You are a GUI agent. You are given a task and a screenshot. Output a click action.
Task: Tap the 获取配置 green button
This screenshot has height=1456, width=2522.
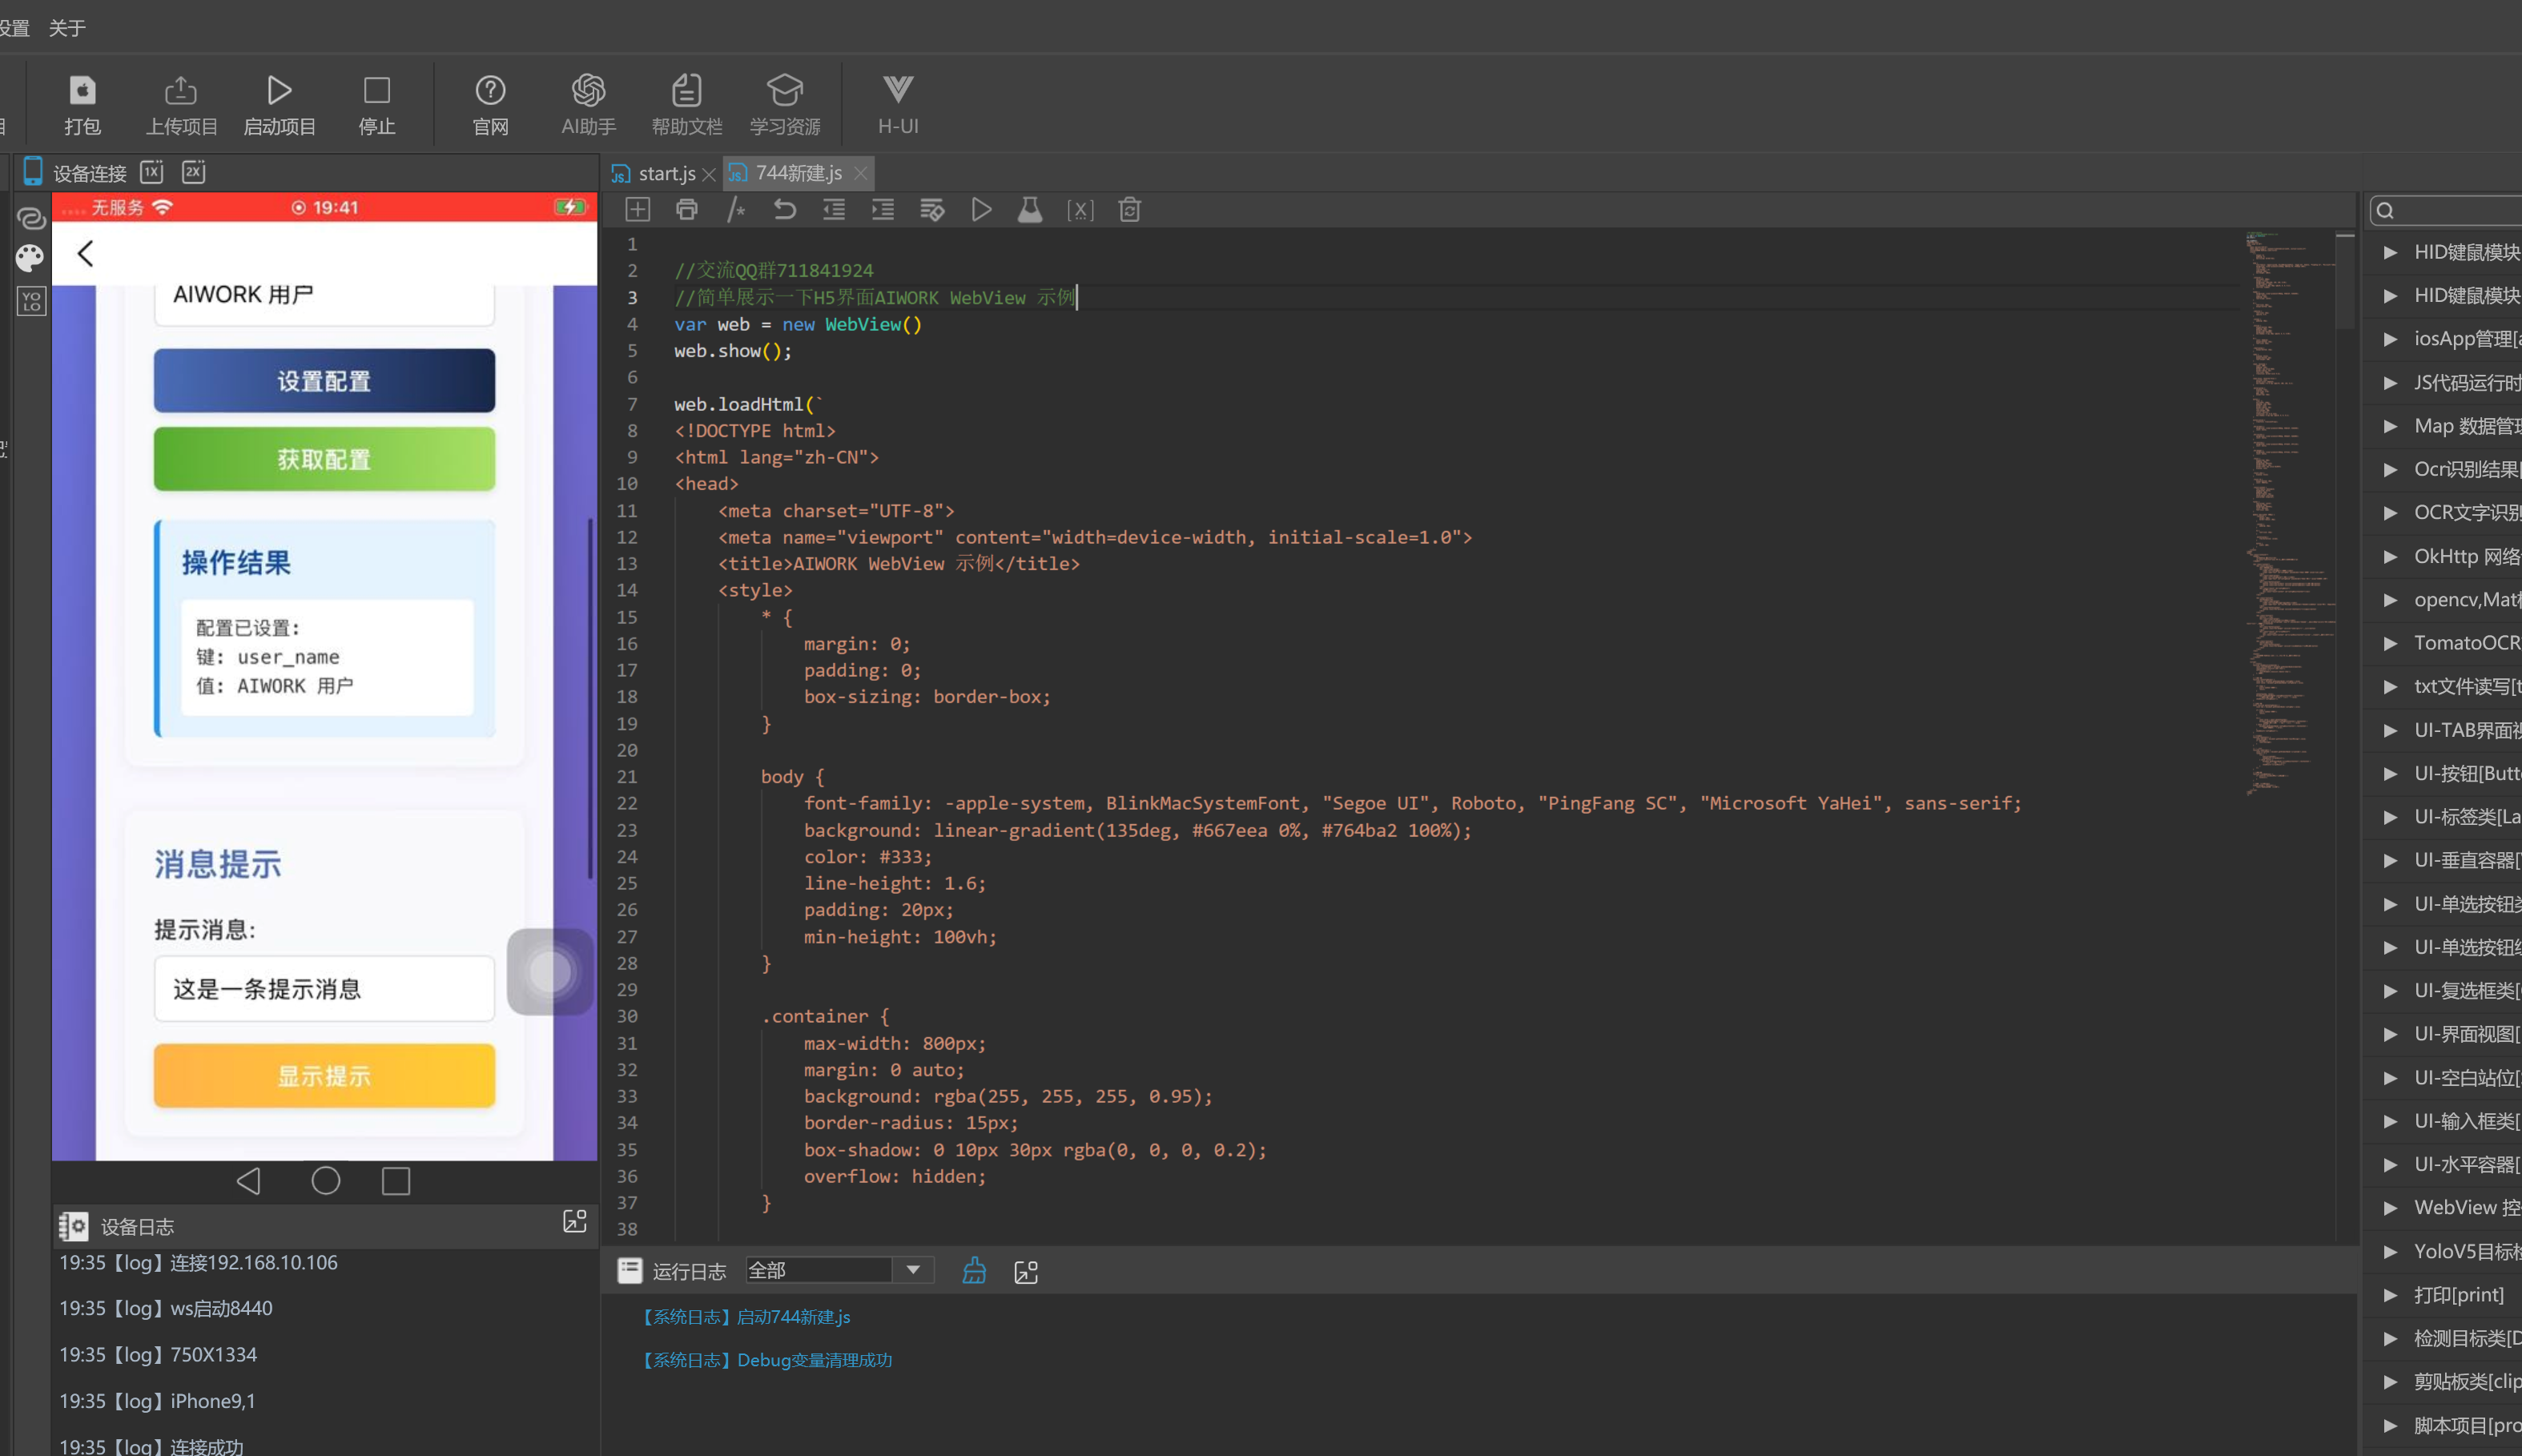click(324, 459)
